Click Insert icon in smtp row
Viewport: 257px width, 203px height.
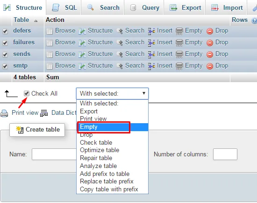[x=151, y=66]
